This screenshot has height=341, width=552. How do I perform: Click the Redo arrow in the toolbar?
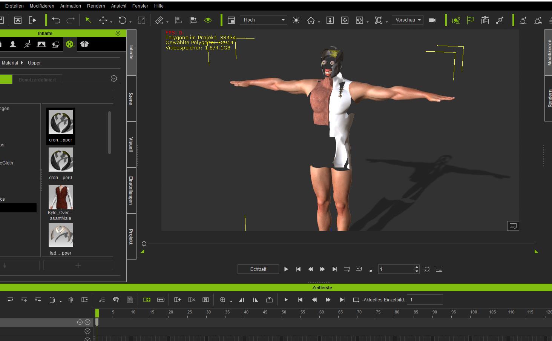tap(71, 20)
